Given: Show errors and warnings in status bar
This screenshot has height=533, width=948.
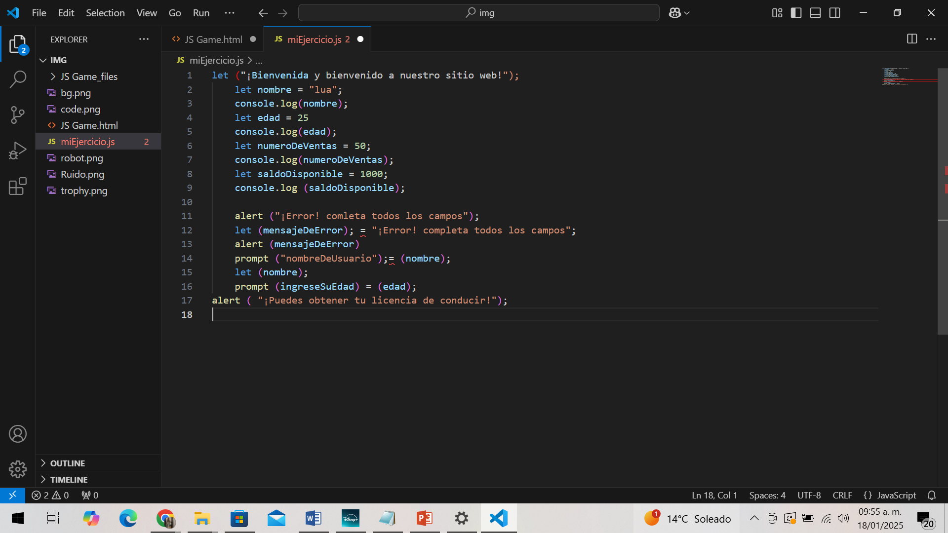Looking at the screenshot, I should (x=50, y=495).
